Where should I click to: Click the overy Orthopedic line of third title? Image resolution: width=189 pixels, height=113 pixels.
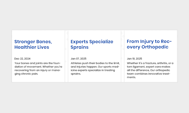coord(147,47)
